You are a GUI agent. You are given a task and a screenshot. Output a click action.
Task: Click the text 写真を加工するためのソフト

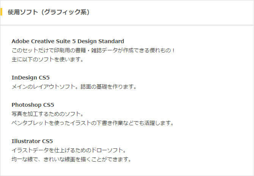click(x=47, y=114)
